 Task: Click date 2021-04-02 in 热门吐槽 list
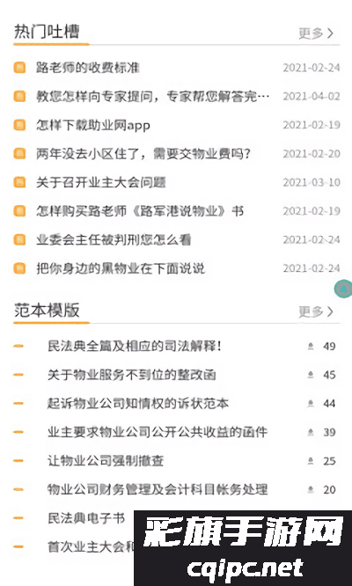coord(312,97)
